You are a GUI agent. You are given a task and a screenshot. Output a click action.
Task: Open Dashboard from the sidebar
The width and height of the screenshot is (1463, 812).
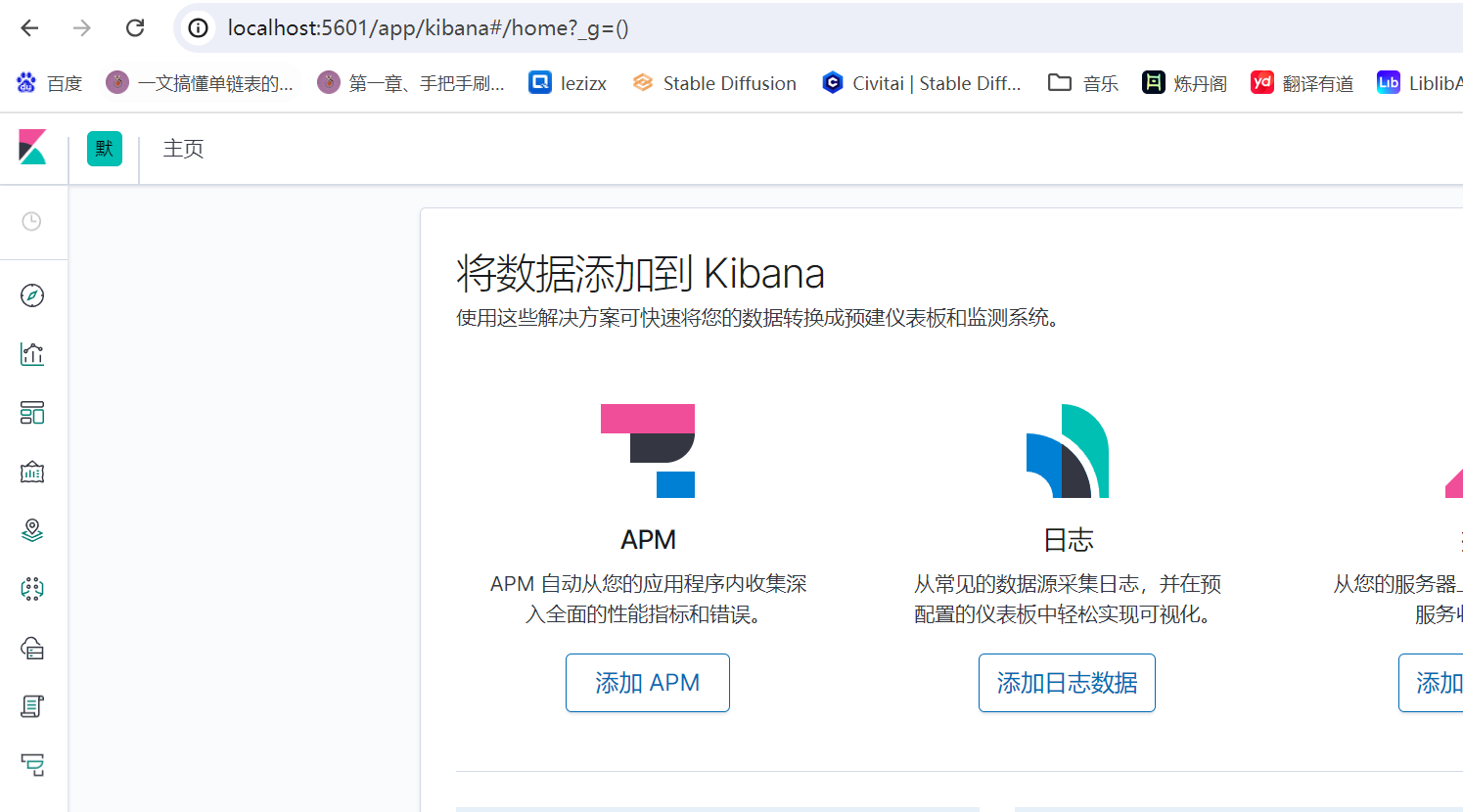coord(32,413)
